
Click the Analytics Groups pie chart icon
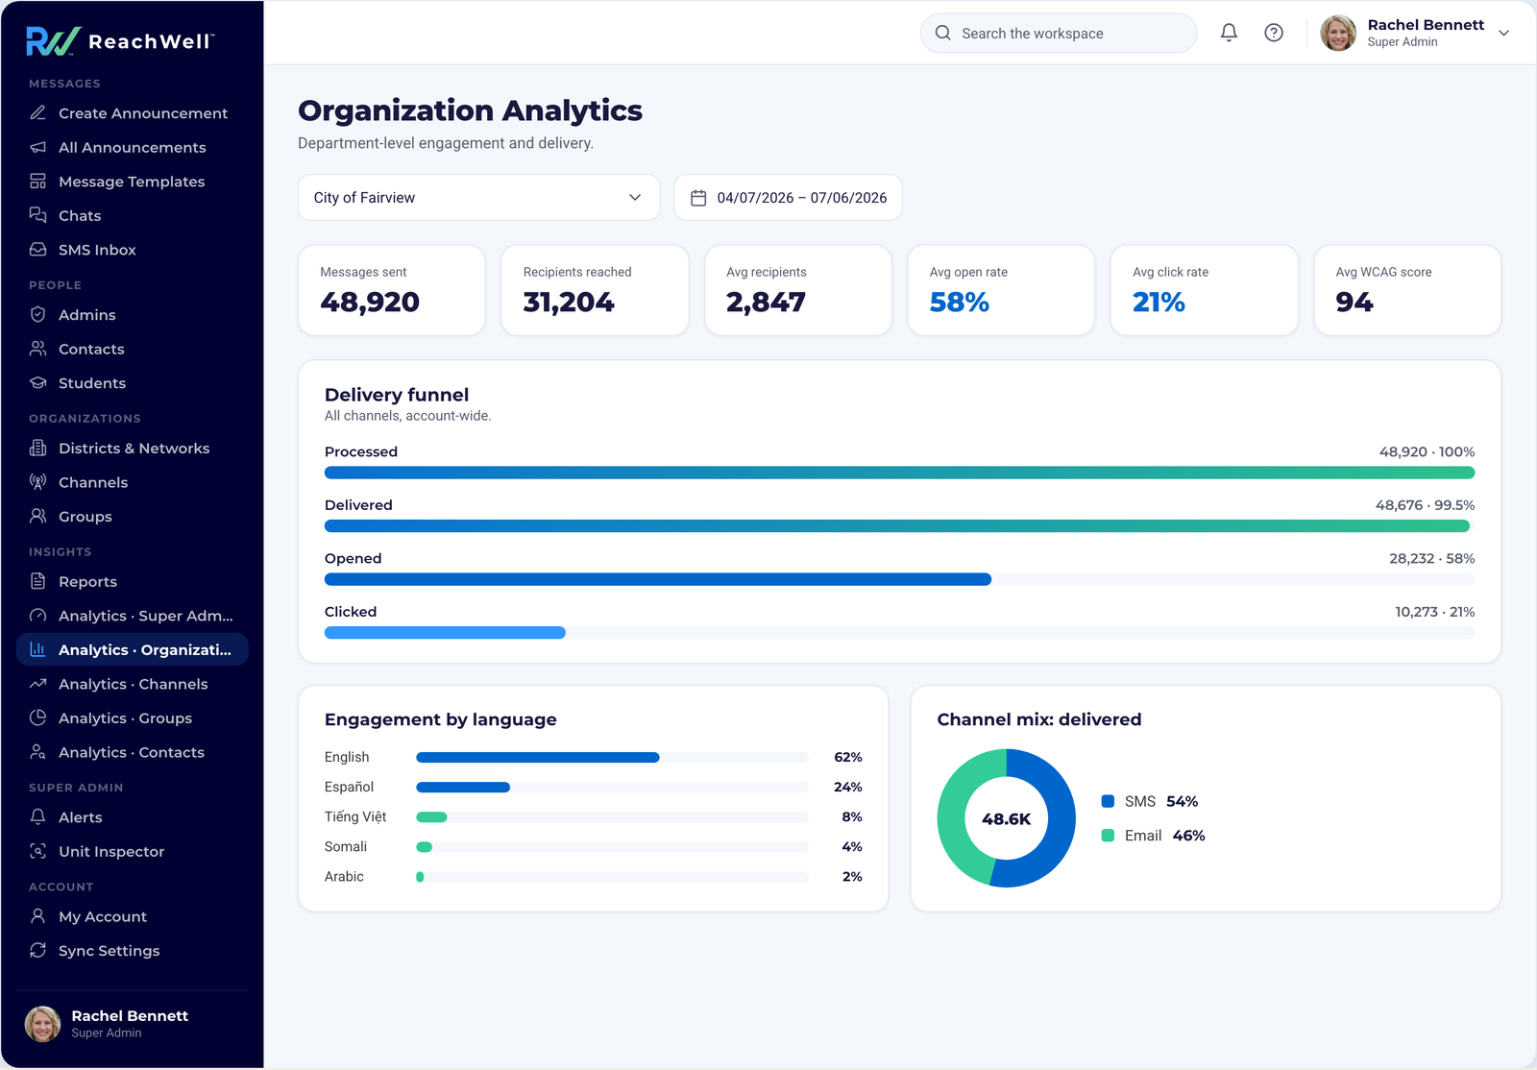[x=38, y=717]
